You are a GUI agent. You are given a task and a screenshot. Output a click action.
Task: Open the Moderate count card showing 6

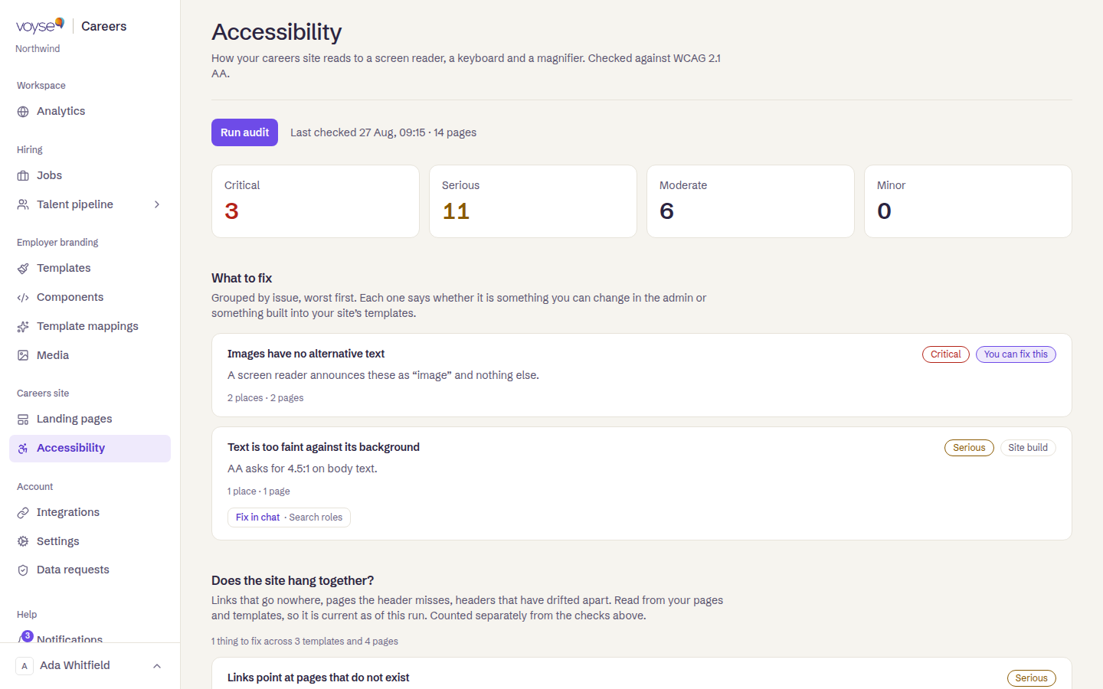[751, 201]
